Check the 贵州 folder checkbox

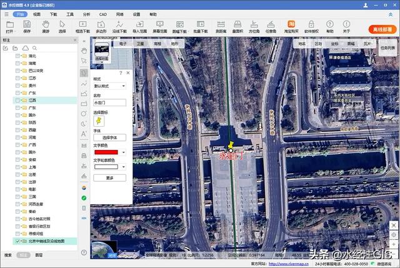point(17,86)
